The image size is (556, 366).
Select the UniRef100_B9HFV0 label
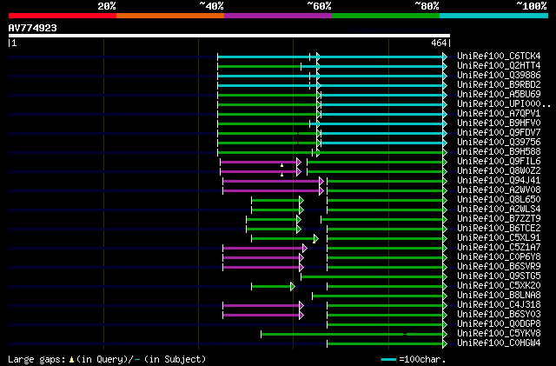pos(499,123)
